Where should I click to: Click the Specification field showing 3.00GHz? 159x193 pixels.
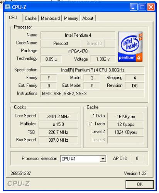tap(93, 70)
